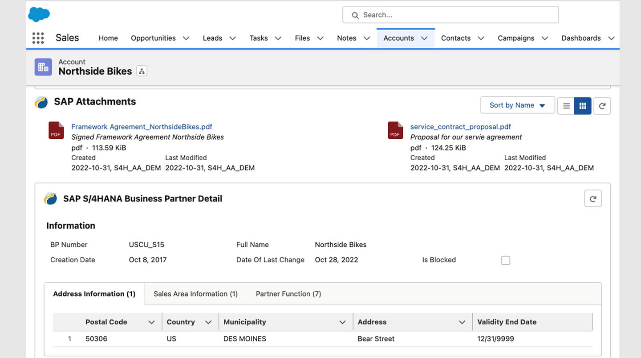
Task: Open Framework Agreement_NorthsideBikes.pdf link
Action: [142, 127]
